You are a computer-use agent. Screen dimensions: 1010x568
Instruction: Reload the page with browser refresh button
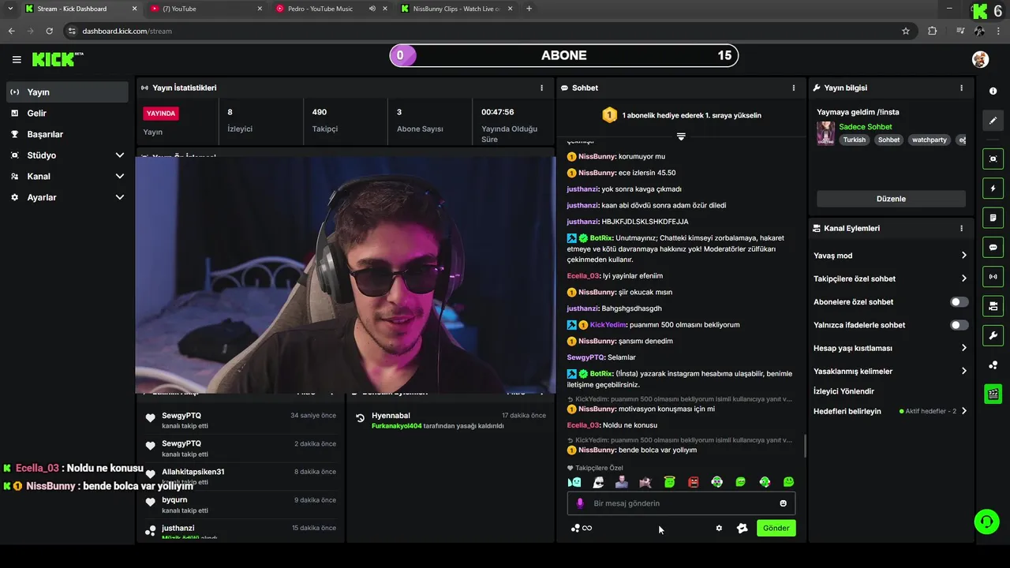(x=49, y=31)
